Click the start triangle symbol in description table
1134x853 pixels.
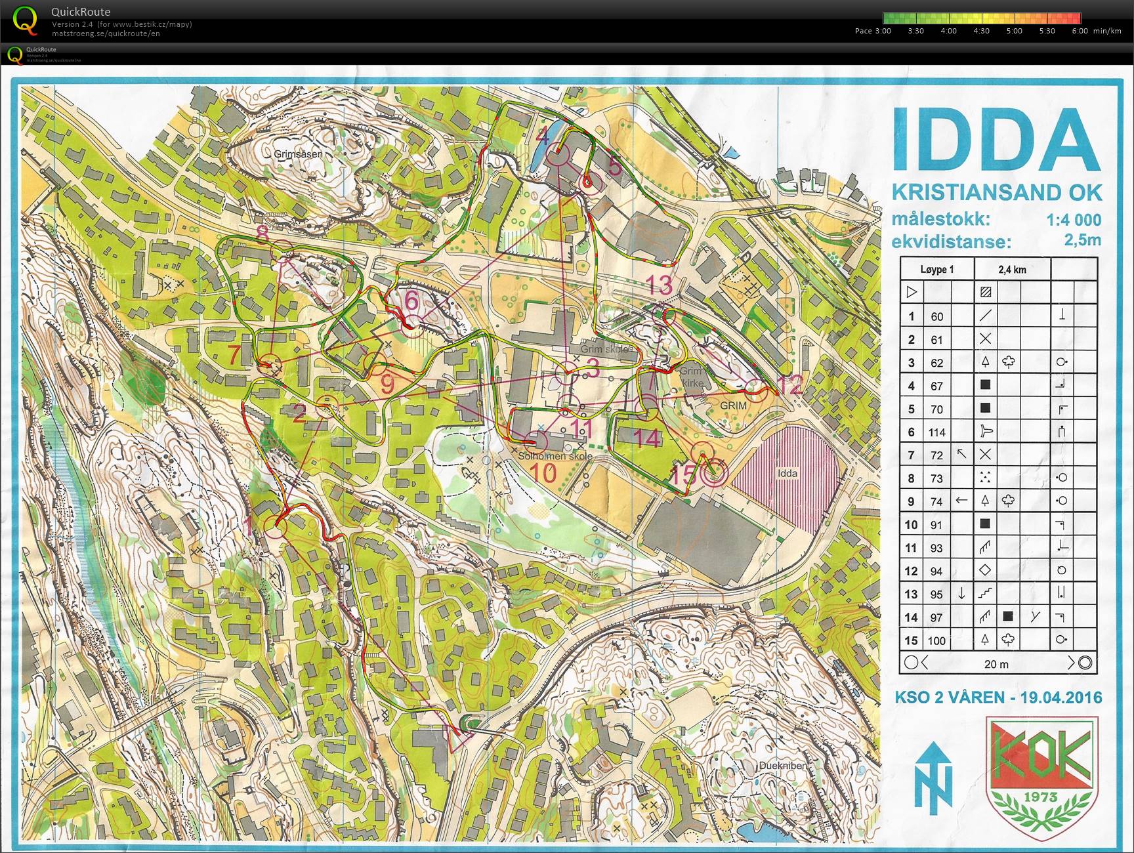click(912, 292)
